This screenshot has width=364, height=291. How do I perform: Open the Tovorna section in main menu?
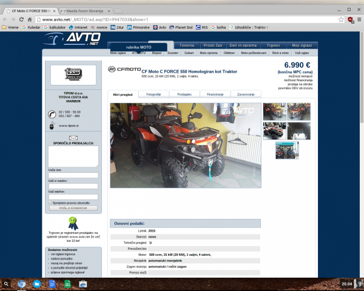coord(187,45)
